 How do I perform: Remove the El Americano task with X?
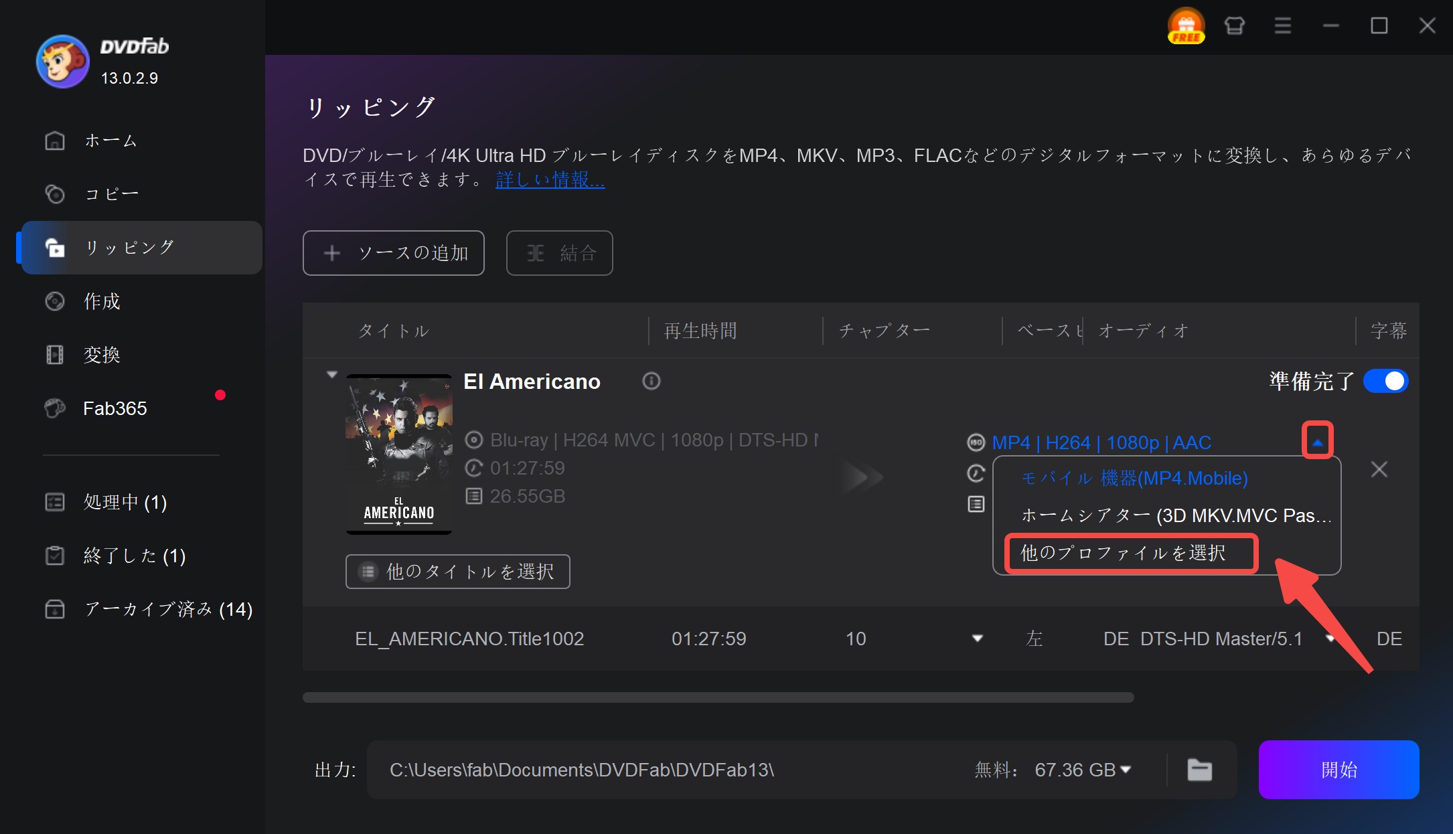pyautogui.click(x=1379, y=469)
